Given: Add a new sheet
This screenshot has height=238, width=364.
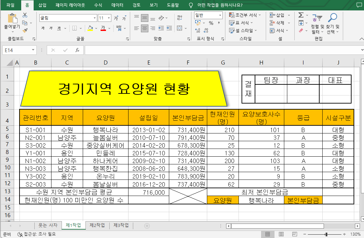Looking at the screenshot, I should (x=147, y=226).
